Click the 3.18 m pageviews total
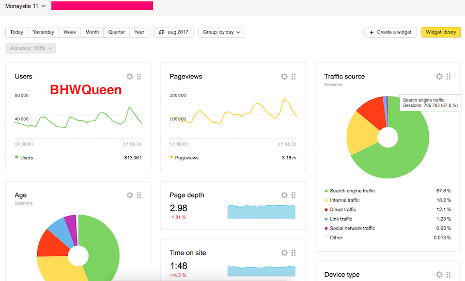Viewport: 465px width, 281px height. pyautogui.click(x=289, y=158)
